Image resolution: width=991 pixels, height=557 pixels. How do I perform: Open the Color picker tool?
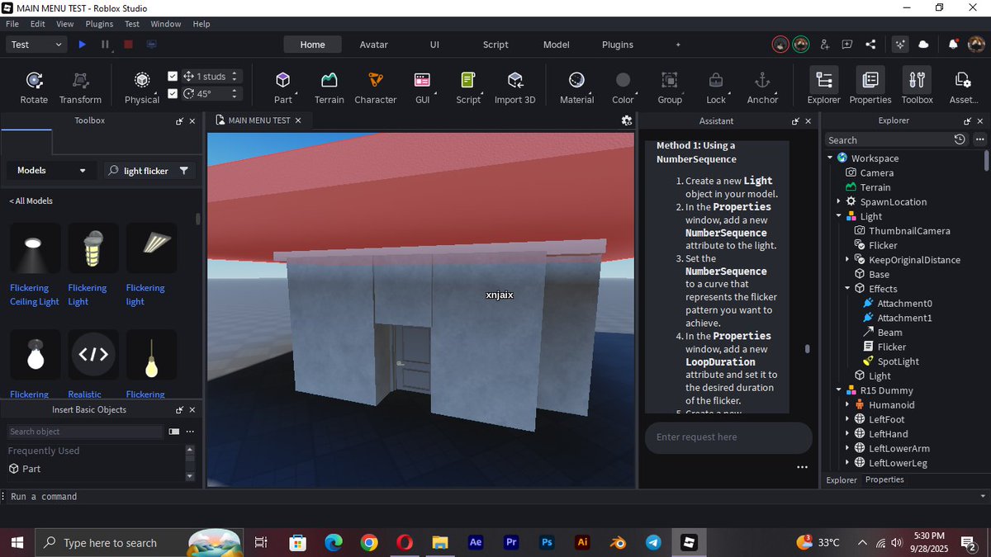(623, 87)
